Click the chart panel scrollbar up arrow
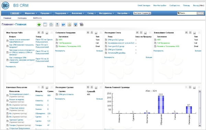206x130 pixels. [200, 91]
